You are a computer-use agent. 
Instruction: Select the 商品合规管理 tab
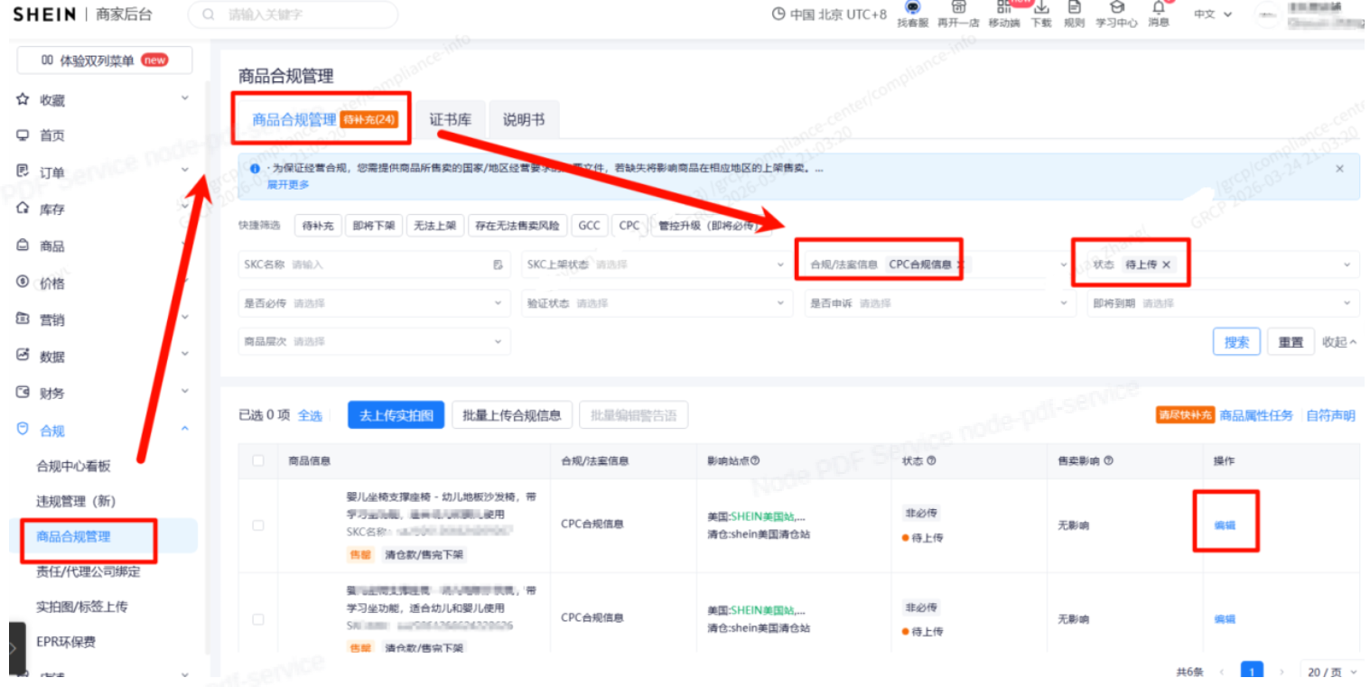(x=324, y=119)
